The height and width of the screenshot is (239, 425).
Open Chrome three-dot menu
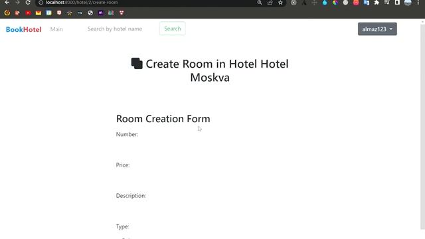point(418,3)
